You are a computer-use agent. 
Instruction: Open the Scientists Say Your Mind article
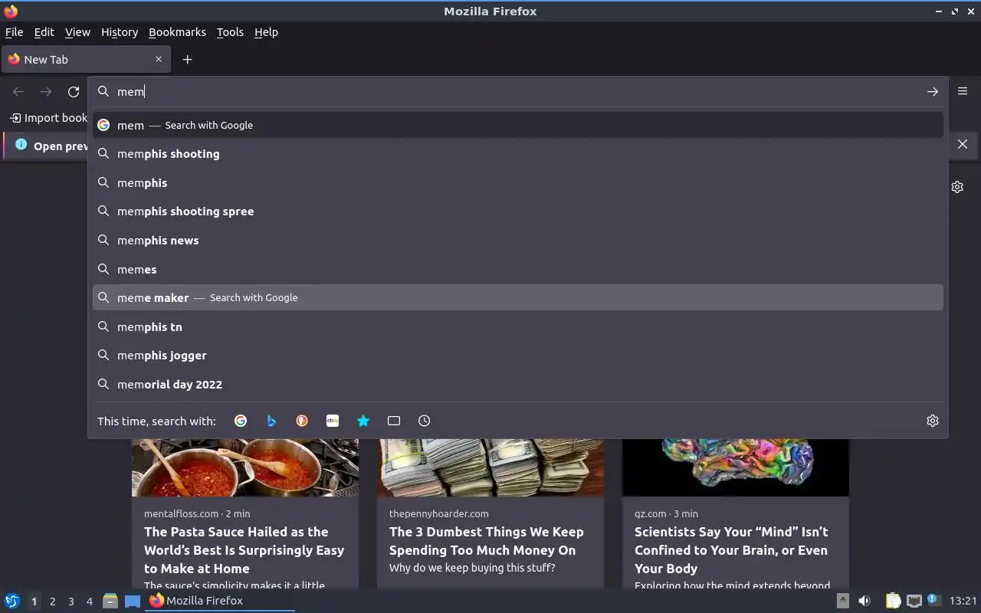tap(730, 550)
